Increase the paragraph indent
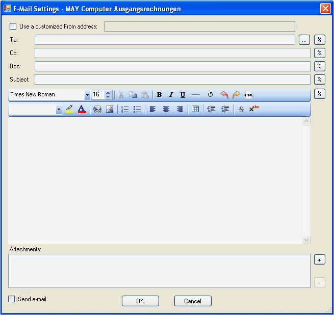Image resolution: width=334 pixels, height=315 pixels. [225, 109]
